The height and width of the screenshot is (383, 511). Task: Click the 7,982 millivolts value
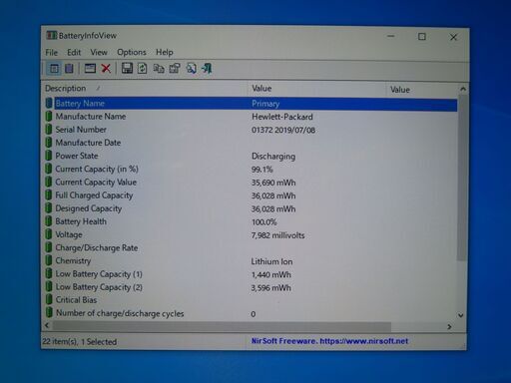(278, 235)
